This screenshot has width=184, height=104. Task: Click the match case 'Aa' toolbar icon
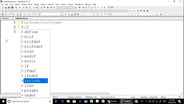78,14
